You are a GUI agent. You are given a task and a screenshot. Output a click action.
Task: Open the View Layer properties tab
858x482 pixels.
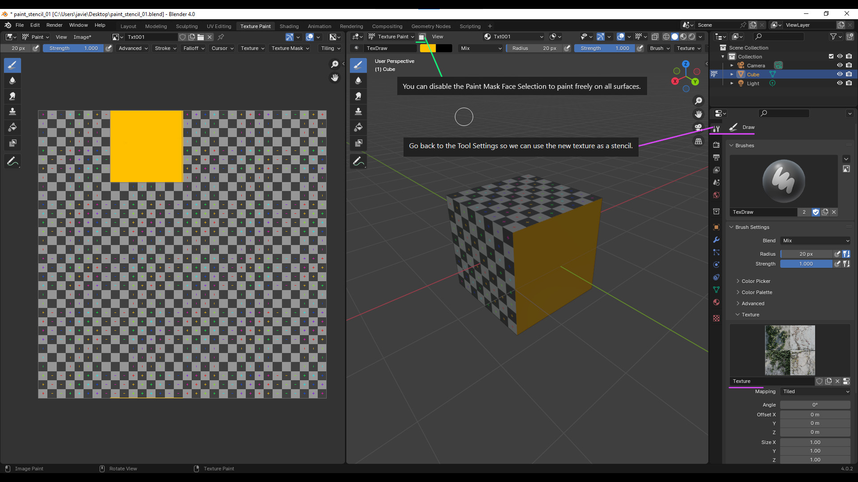(x=716, y=170)
